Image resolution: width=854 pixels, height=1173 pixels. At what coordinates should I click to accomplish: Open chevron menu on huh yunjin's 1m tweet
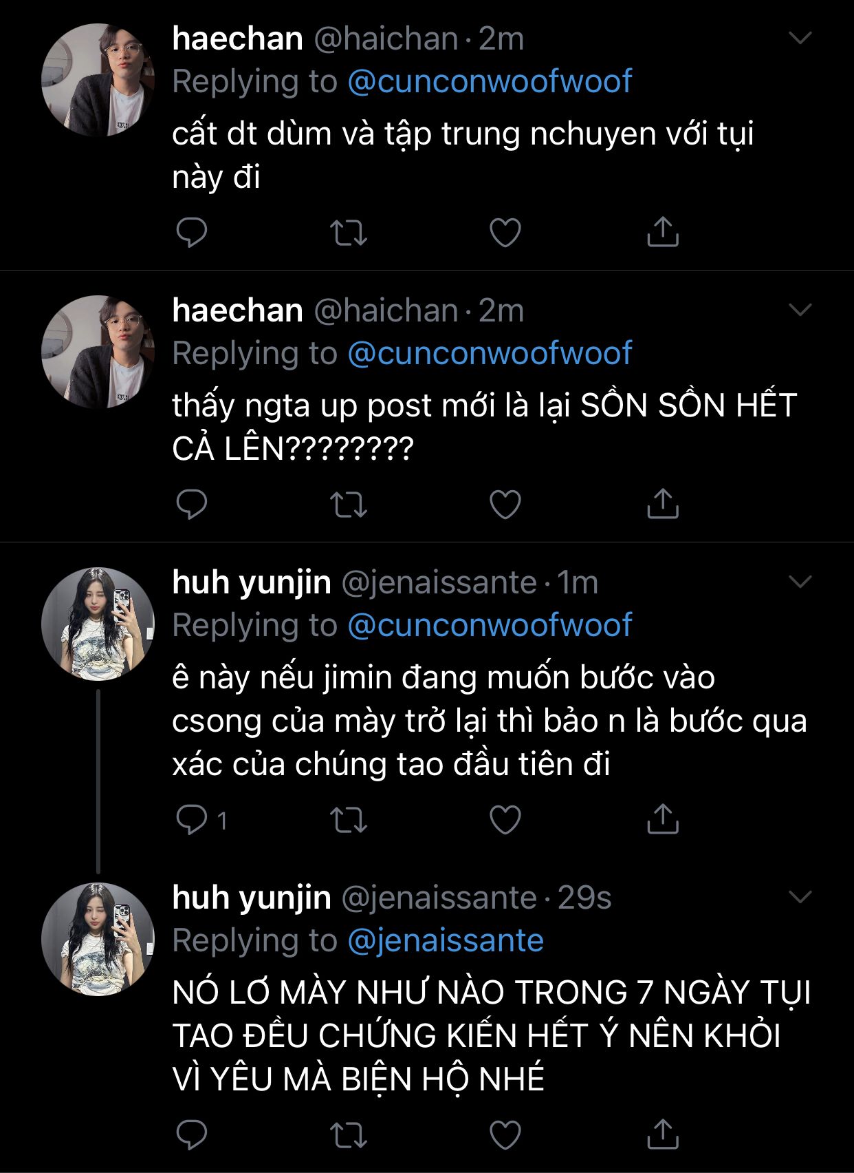tap(800, 582)
